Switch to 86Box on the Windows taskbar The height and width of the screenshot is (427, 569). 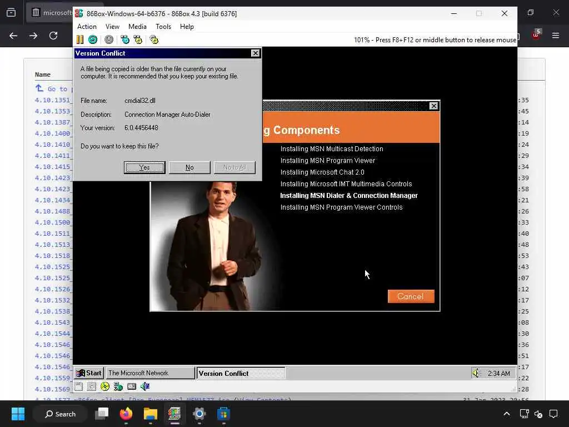click(174, 414)
